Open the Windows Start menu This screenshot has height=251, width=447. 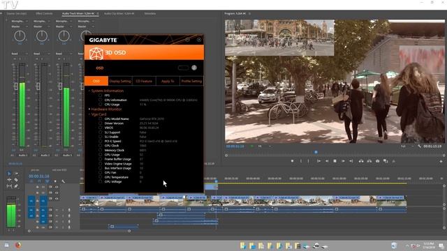6,245
